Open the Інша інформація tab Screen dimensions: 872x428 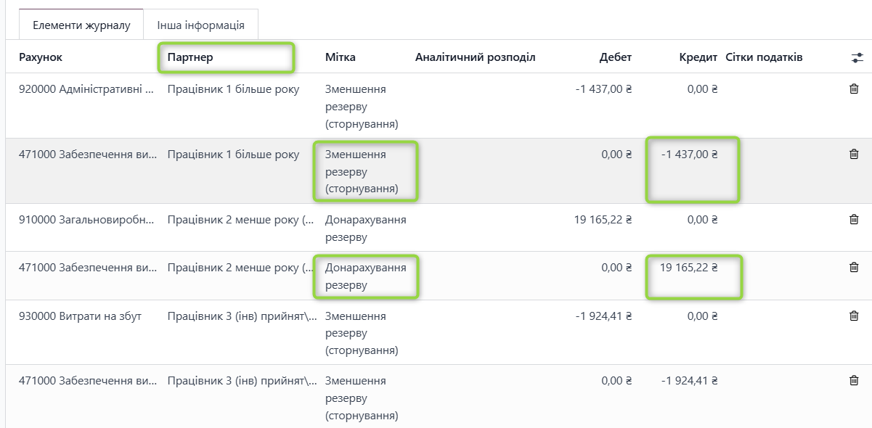pos(200,25)
